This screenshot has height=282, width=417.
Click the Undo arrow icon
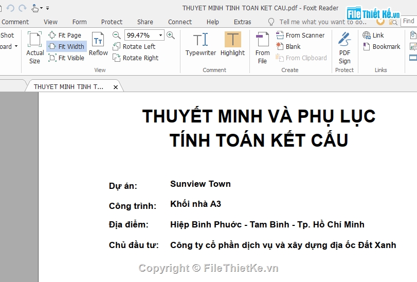pyautogui.click(x=10, y=8)
